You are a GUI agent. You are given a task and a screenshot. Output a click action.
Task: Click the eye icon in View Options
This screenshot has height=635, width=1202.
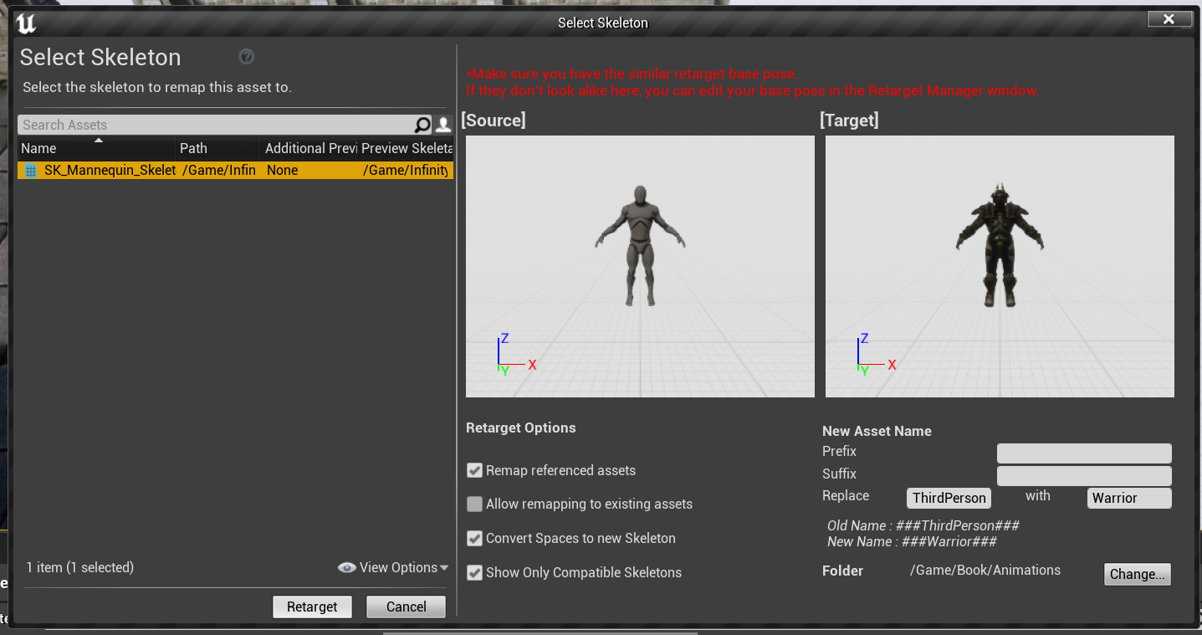(x=346, y=567)
